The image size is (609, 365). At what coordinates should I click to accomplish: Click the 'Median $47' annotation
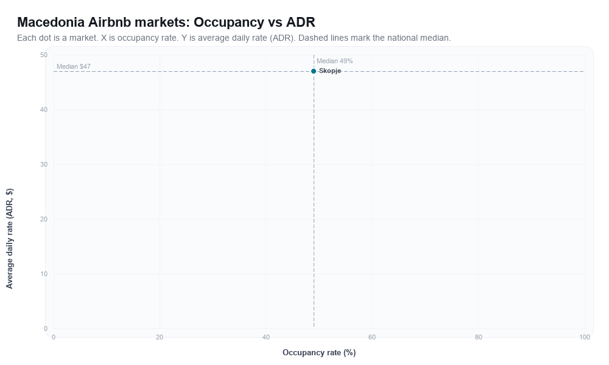point(74,66)
